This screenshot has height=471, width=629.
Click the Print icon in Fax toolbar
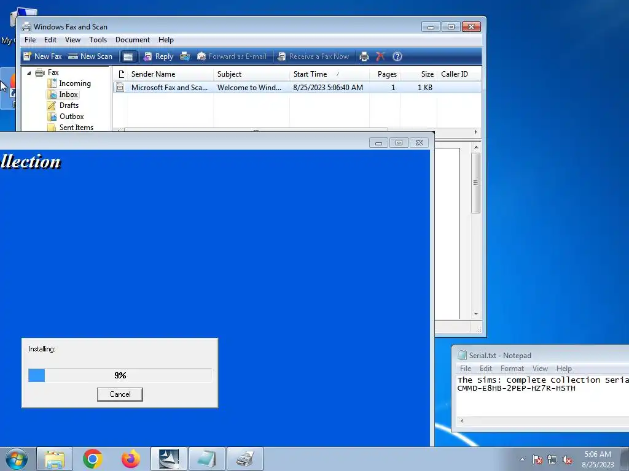(364, 56)
